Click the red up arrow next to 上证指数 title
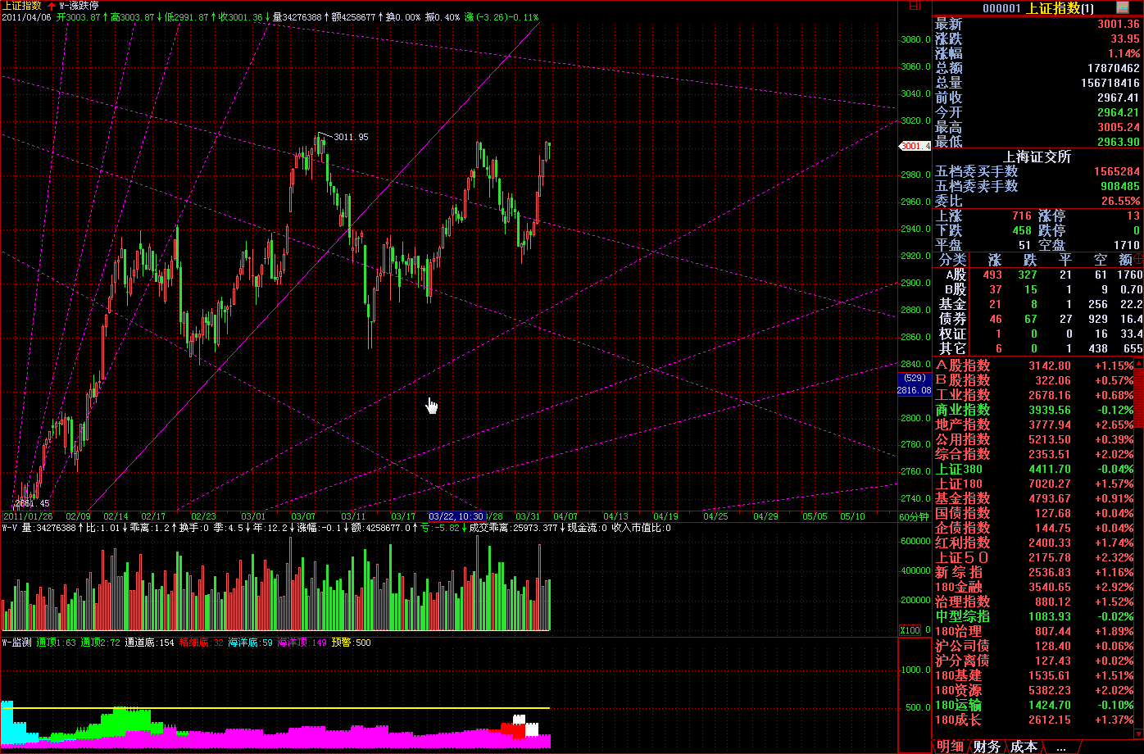Screen dimensions: 1144x754 52,6
